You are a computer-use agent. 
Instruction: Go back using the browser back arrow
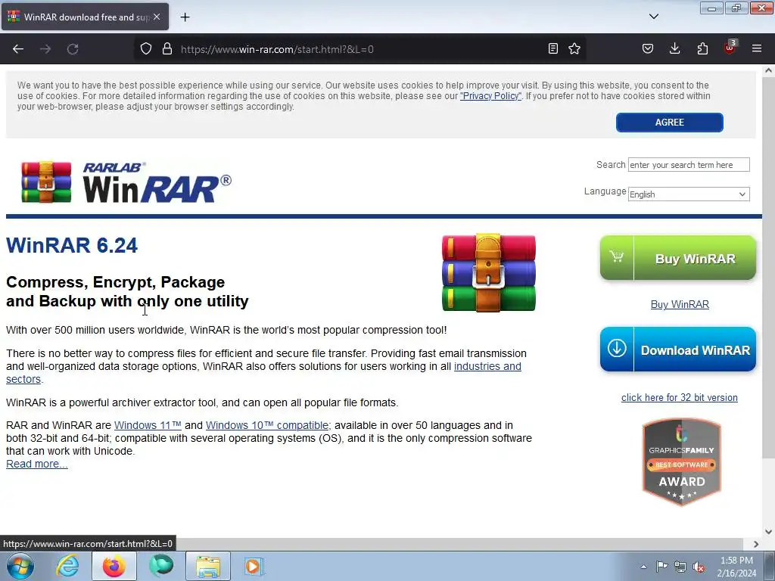pos(18,49)
